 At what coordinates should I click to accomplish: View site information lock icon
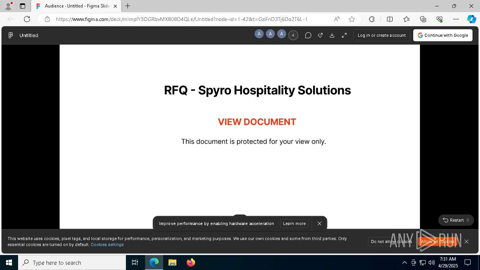(x=47, y=19)
